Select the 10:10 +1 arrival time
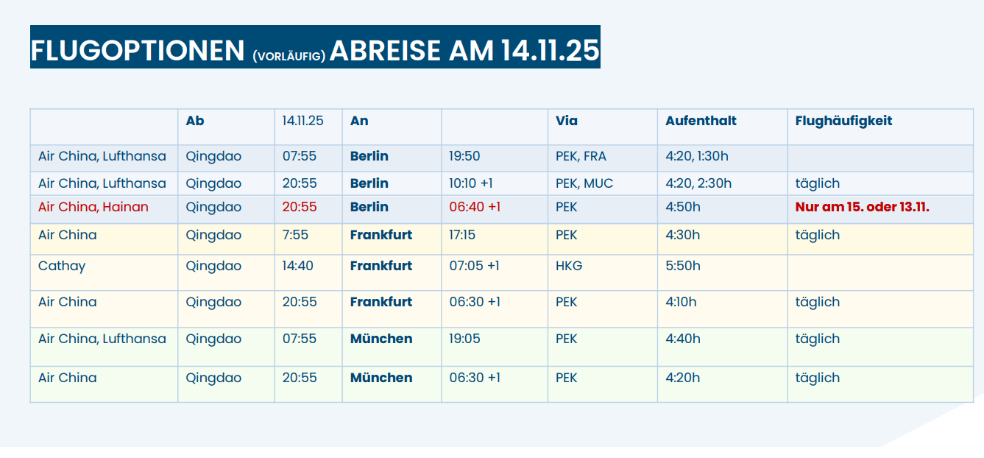This screenshot has height=458, width=984. tap(475, 183)
